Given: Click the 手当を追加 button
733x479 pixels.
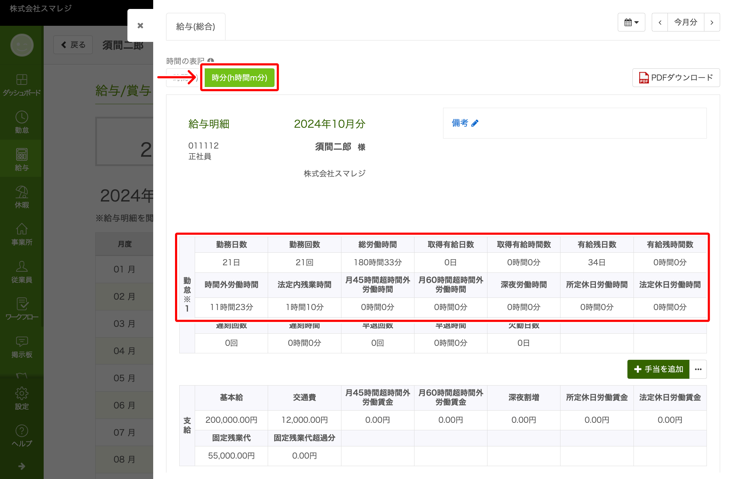Looking at the screenshot, I should click(658, 369).
